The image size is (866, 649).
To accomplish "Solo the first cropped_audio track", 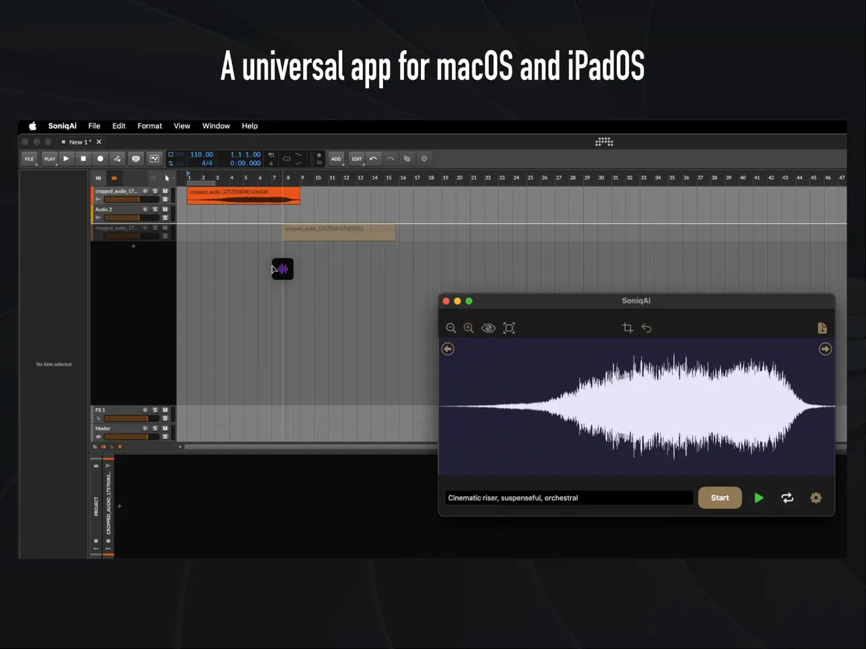I will point(155,191).
